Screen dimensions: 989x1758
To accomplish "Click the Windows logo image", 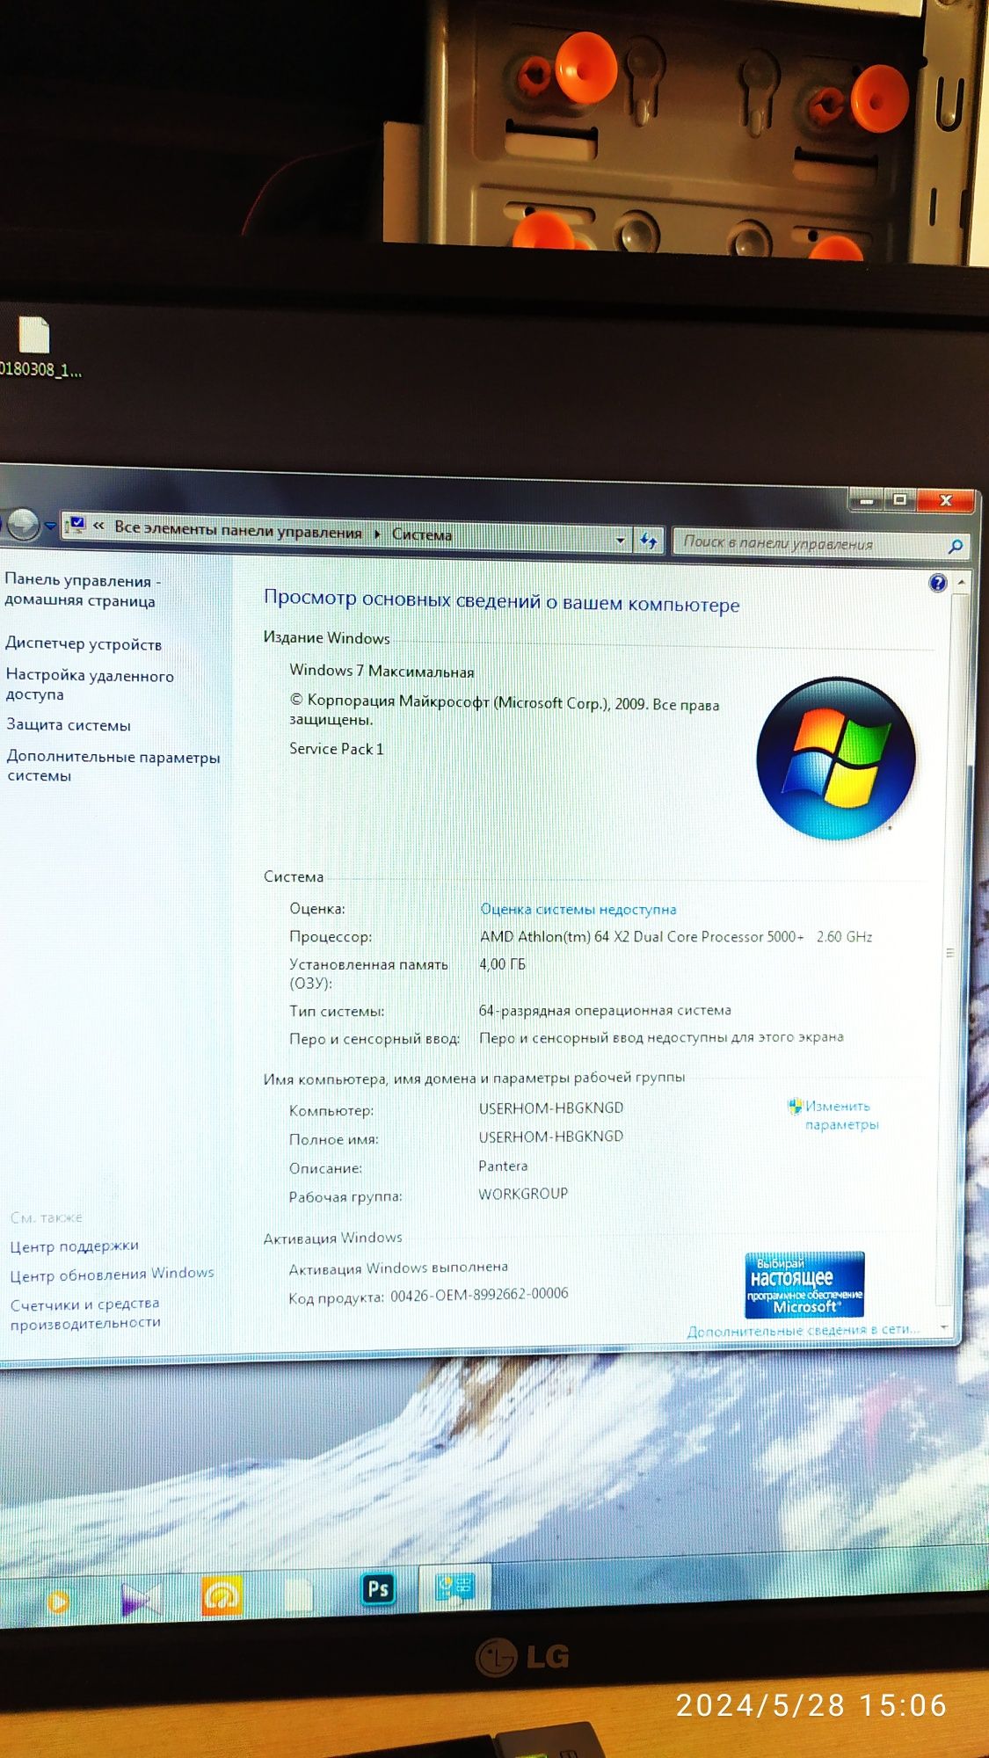I will point(836,758).
